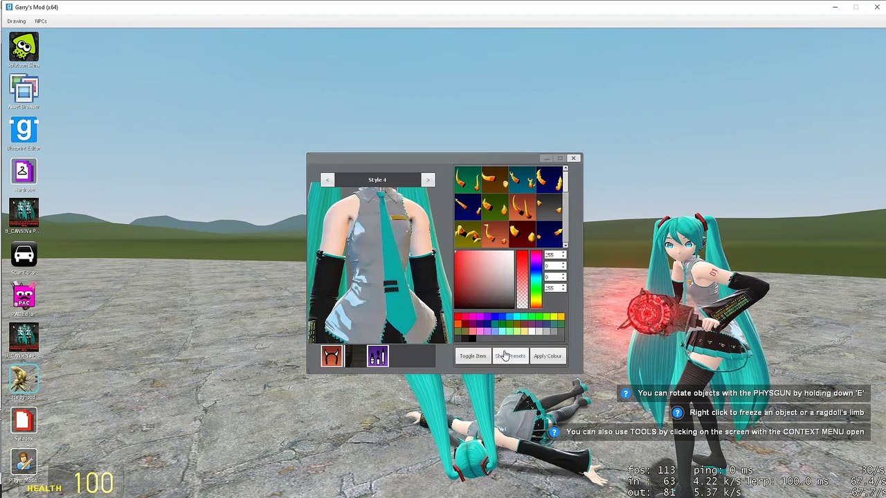Click the "Style 4" label
The width and height of the screenshot is (886, 498).
(377, 180)
